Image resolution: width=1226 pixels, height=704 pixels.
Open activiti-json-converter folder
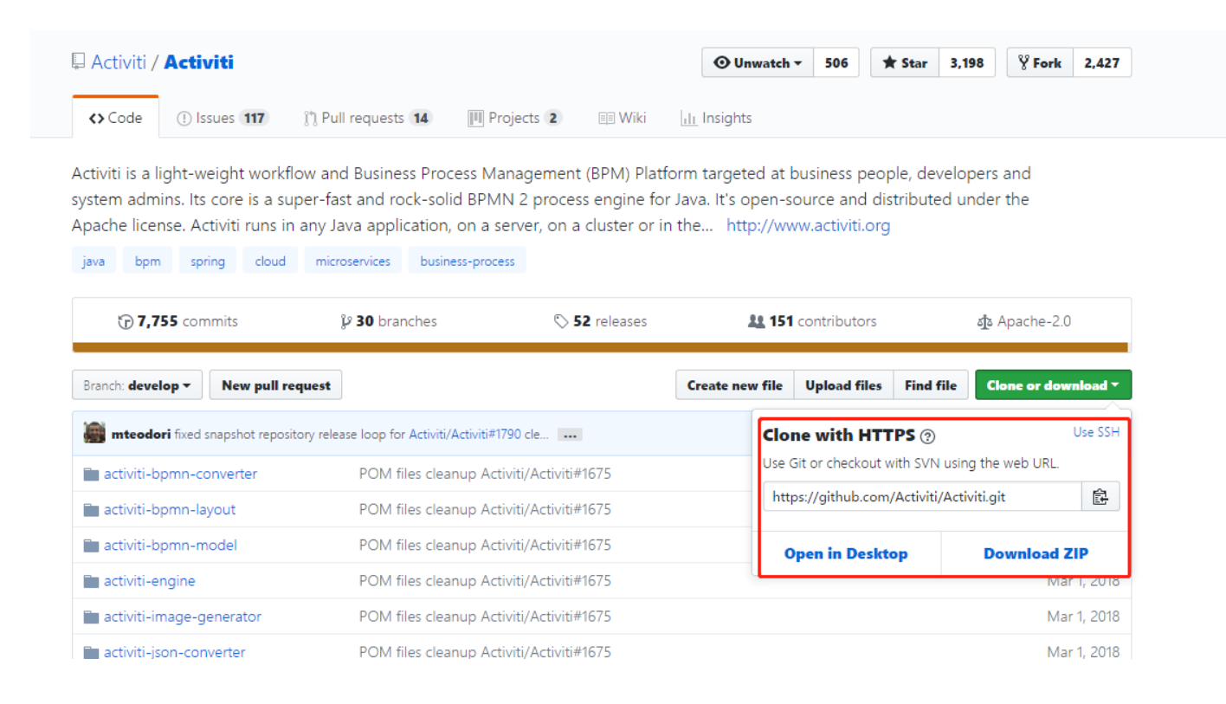[175, 652]
